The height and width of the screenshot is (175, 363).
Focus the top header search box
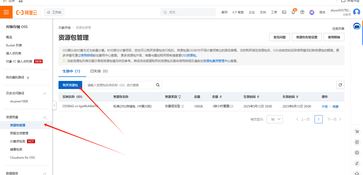[188, 12]
